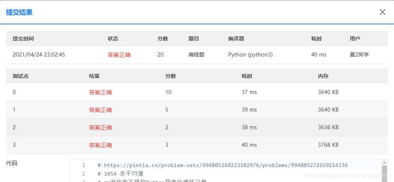
Task: Click the 内存 column header
Action: click(323, 76)
